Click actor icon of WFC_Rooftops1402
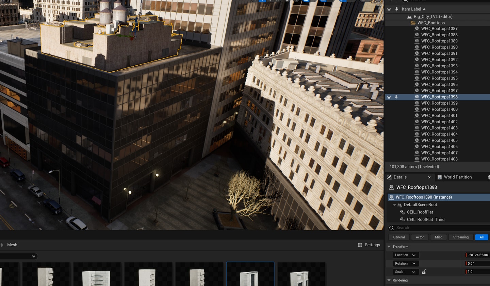Viewport: 490px width, 286px height. tap(417, 122)
